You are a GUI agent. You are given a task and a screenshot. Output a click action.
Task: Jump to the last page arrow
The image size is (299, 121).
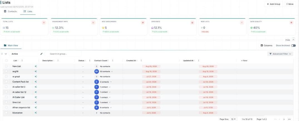289,119
